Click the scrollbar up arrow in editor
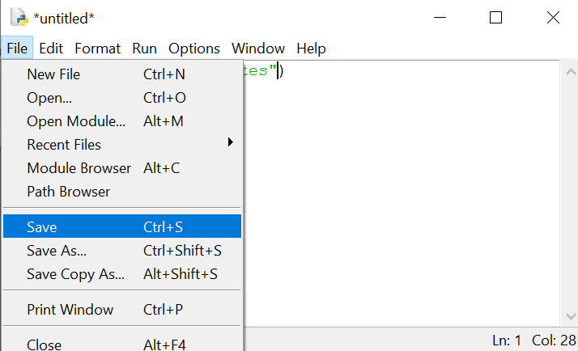This screenshot has width=578, height=351. pyautogui.click(x=569, y=71)
